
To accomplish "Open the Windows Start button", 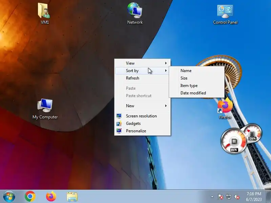I will [9, 196].
